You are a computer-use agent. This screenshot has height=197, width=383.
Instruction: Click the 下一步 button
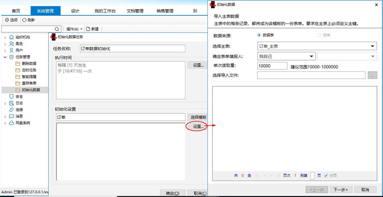pyautogui.click(x=340, y=190)
